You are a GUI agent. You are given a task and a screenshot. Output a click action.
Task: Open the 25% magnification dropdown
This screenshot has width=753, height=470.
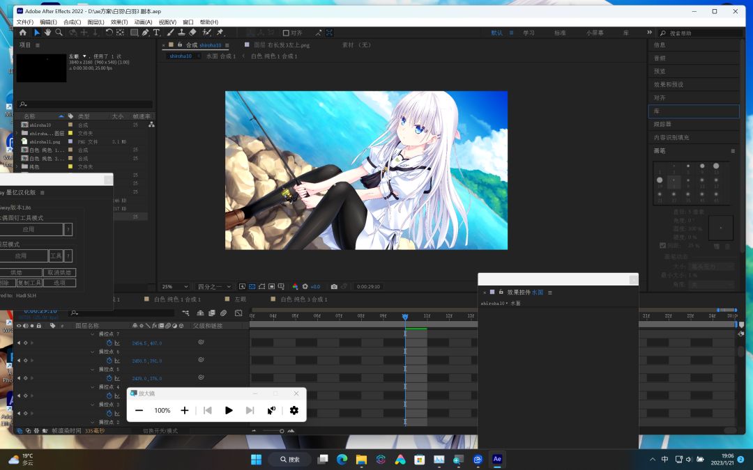(x=175, y=286)
